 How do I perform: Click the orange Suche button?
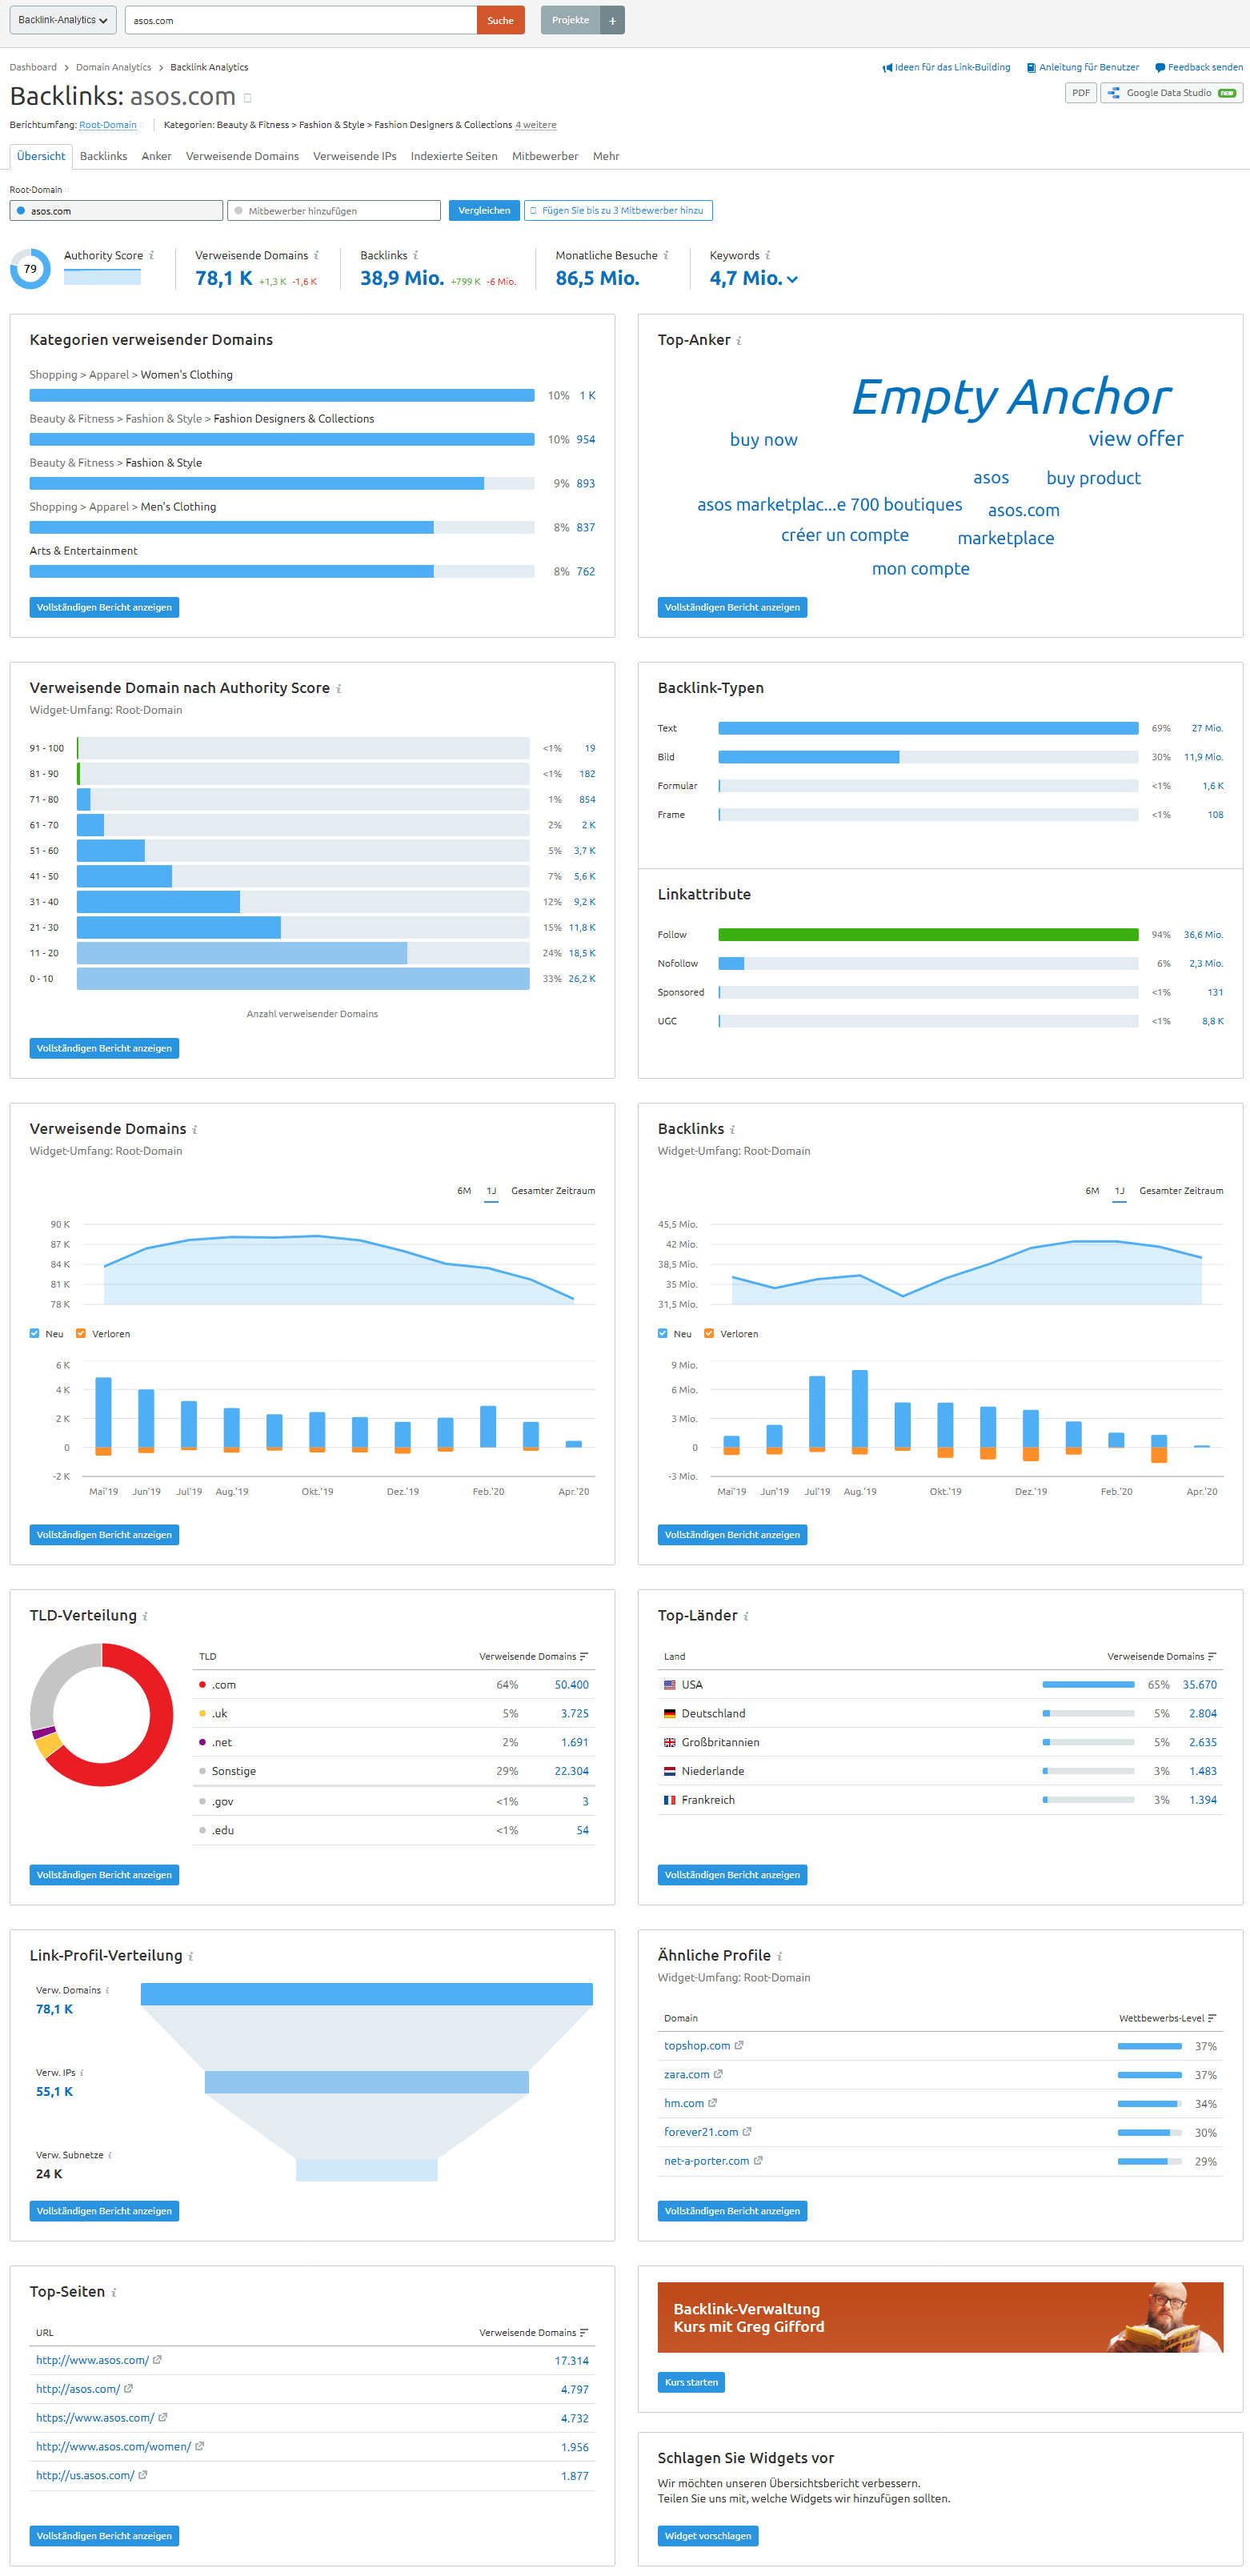pyautogui.click(x=500, y=20)
